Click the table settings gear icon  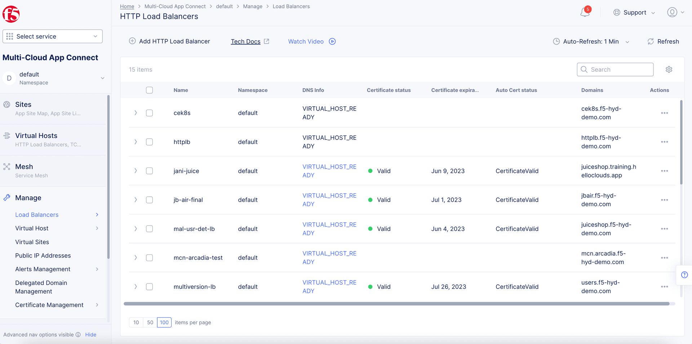[x=669, y=70]
